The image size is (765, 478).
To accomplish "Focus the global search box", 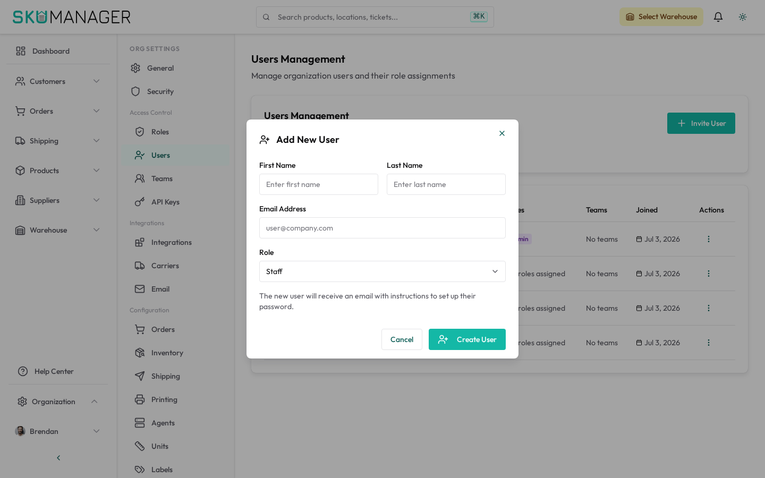I will click(x=375, y=17).
